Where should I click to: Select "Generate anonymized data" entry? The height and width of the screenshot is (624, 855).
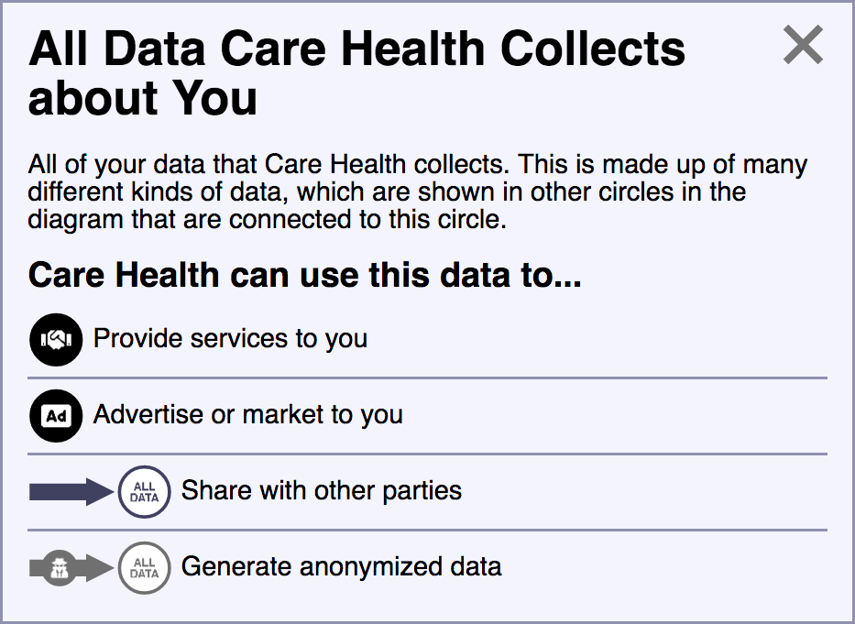pos(341,566)
